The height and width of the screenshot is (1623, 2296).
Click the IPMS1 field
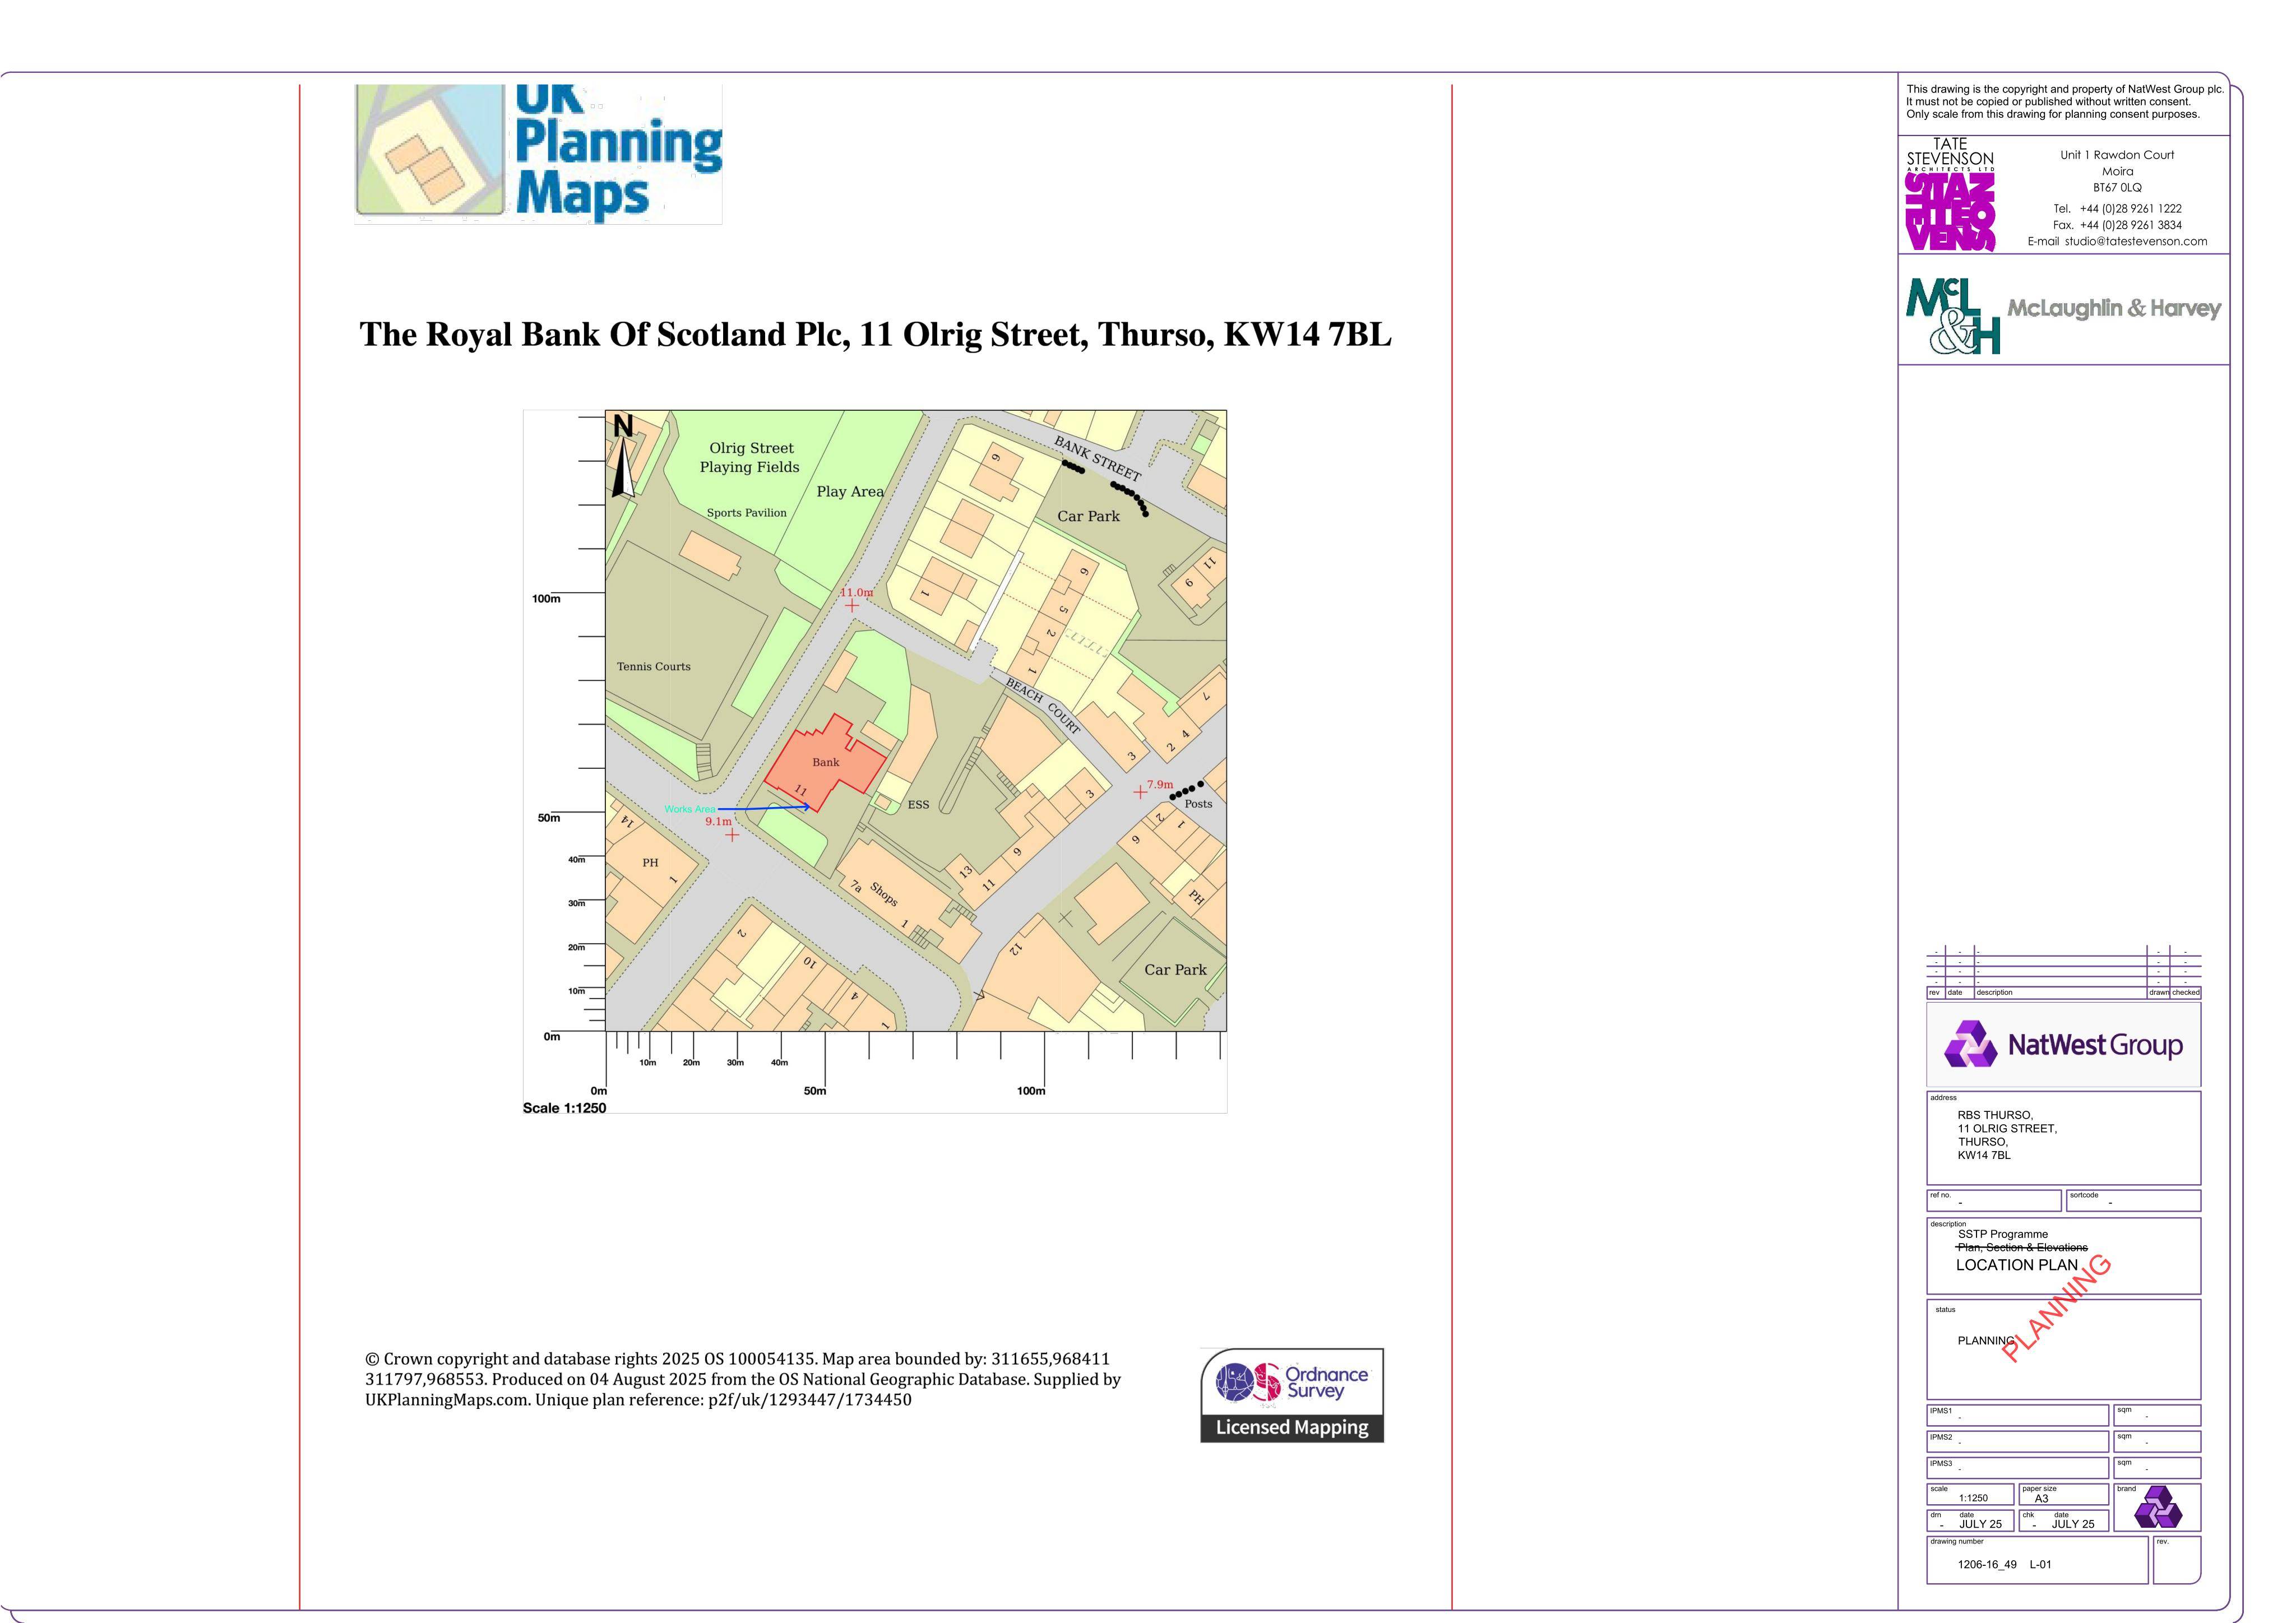(x=2017, y=1415)
